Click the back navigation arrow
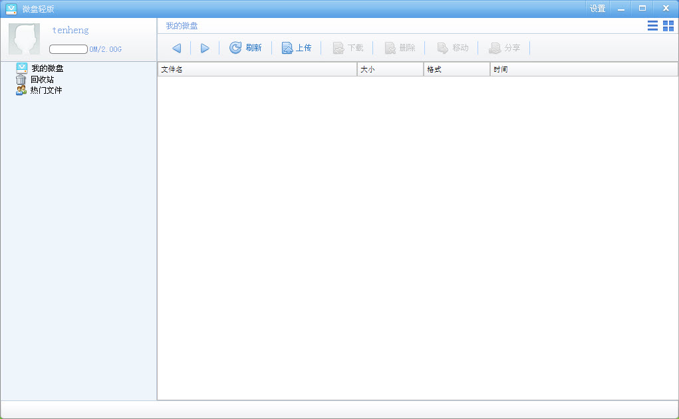 pos(176,48)
